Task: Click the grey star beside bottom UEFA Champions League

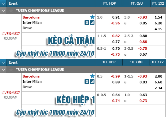Action: click(x=11, y=70)
